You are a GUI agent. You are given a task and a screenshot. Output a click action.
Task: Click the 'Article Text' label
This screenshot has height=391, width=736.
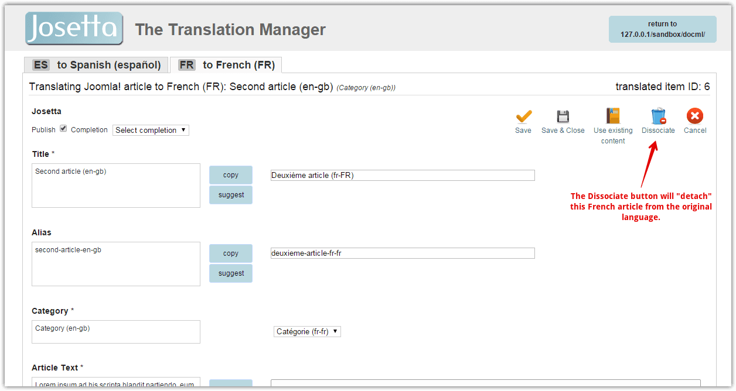tap(54, 368)
